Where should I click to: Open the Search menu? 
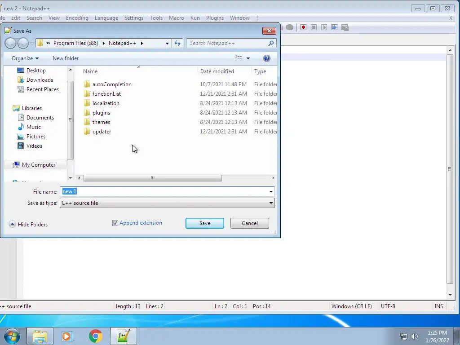point(34,18)
